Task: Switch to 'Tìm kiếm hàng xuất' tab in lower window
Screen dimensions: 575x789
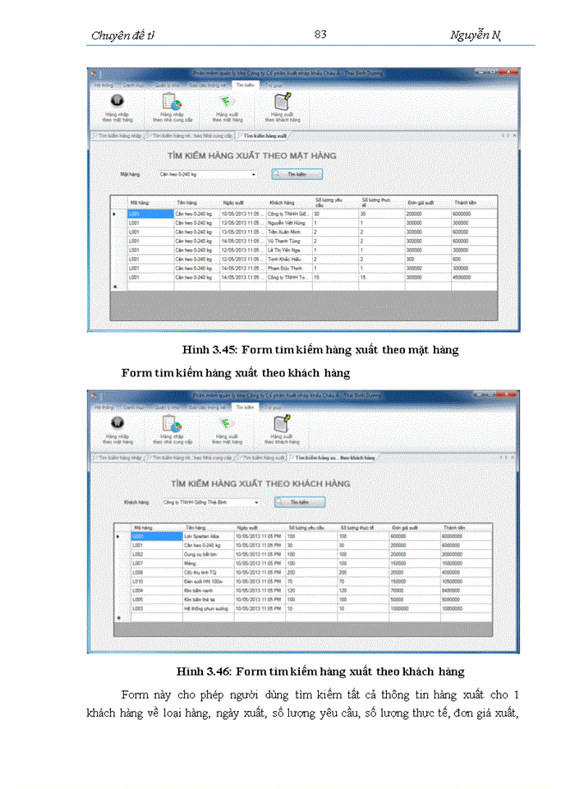Action: point(261,458)
